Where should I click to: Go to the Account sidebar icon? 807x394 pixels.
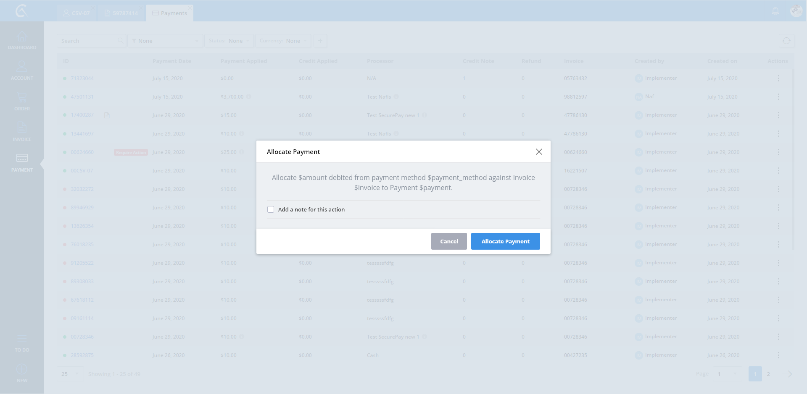[22, 67]
